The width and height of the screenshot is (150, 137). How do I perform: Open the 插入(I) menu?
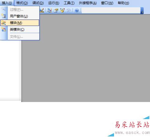(x=7, y=3)
